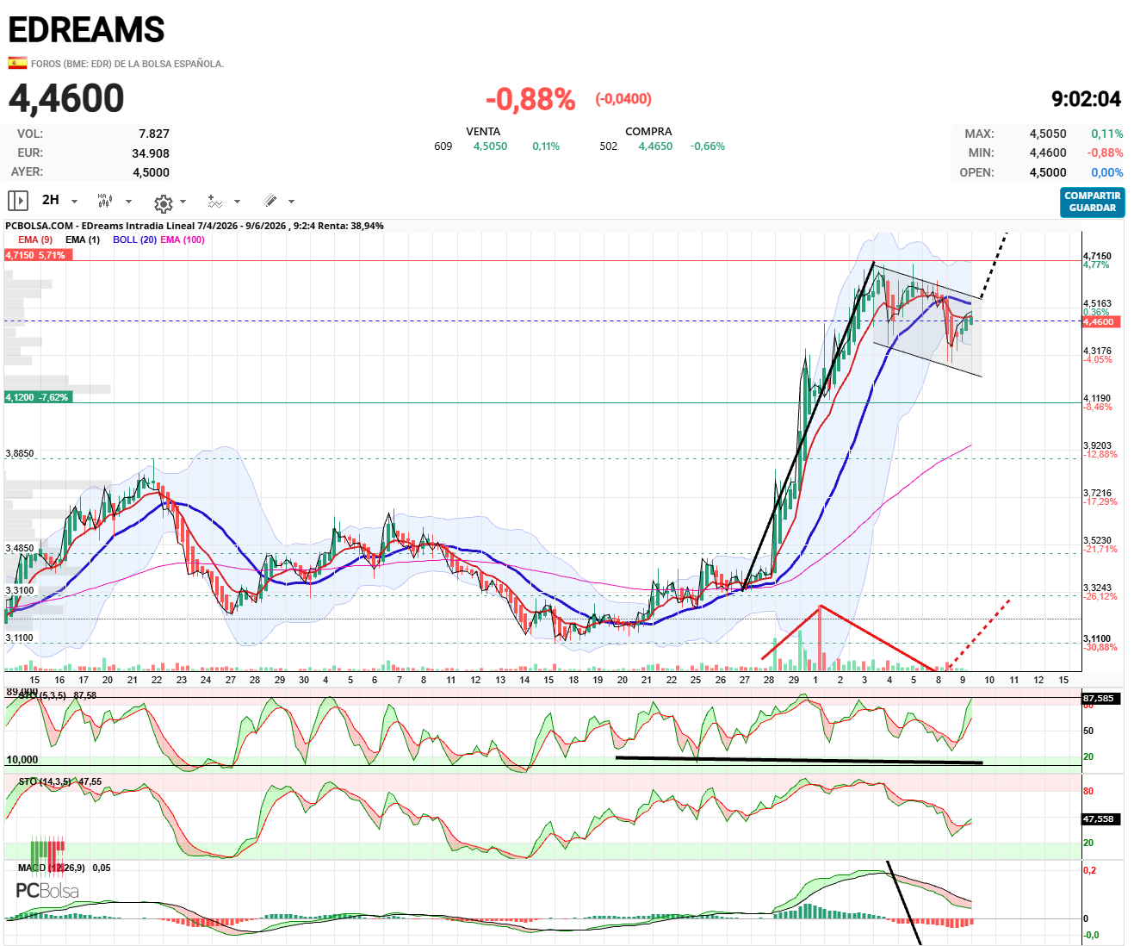Select the BOLL (20) indicator label
1134x946 pixels.
(134, 240)
